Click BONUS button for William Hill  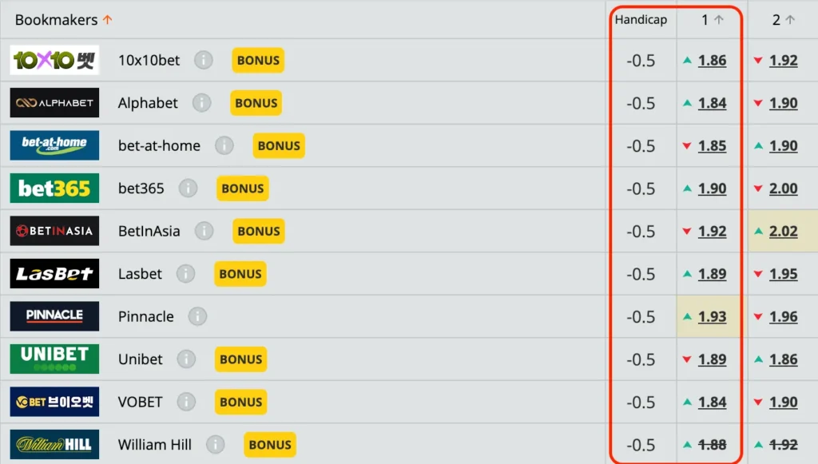tap(269, 445)
